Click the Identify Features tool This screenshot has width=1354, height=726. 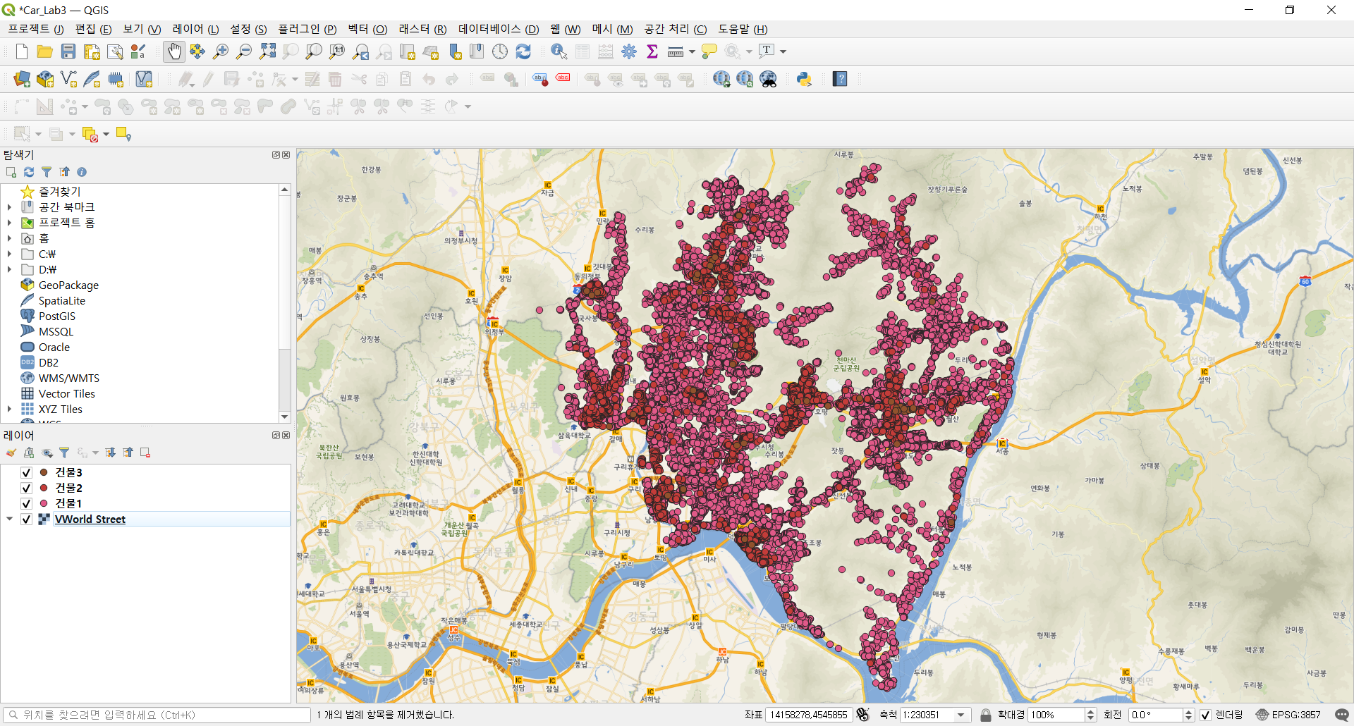click(x=559, y=51)
